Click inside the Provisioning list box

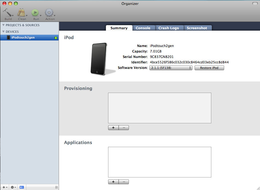tap(160, 108)
